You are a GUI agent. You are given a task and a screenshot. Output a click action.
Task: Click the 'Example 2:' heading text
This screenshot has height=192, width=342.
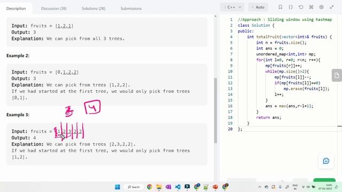(18, 55)
